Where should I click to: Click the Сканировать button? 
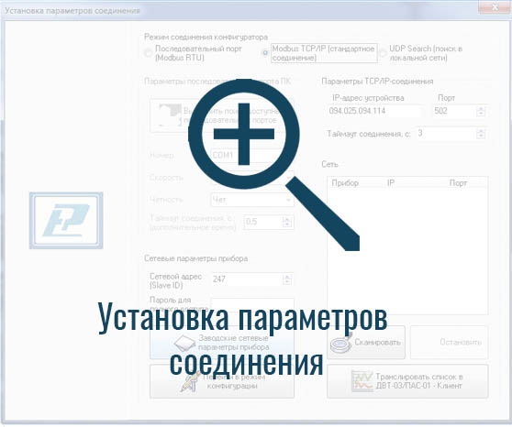point(366,342)
